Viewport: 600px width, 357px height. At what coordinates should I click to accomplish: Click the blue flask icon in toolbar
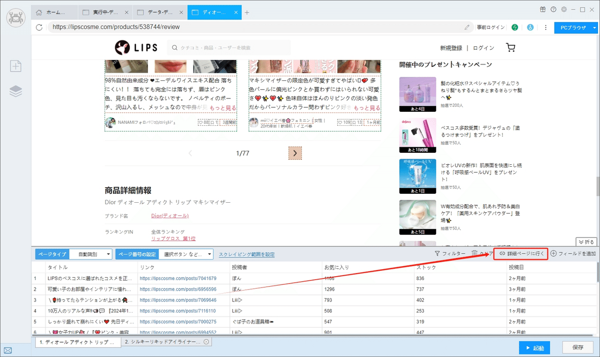(530, 27)
